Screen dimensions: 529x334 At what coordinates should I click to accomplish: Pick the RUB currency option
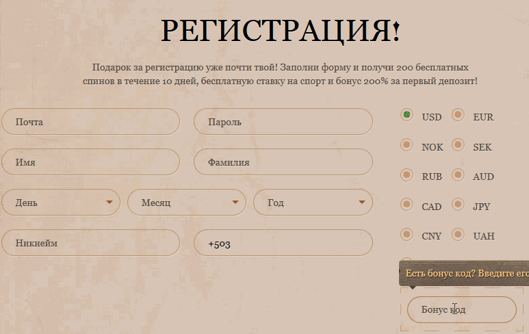coord(407,175)
